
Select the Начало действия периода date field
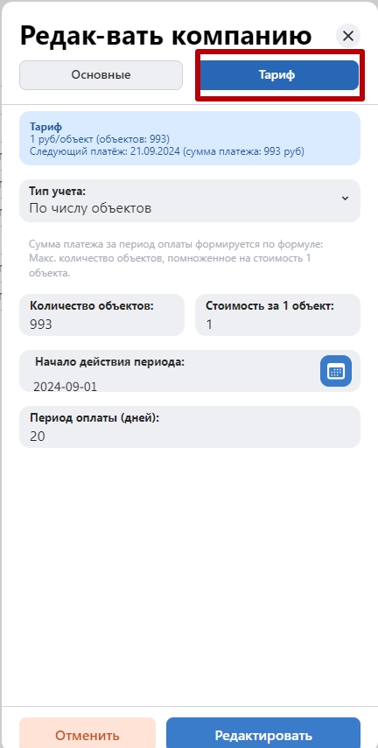(x=190, y=371)
